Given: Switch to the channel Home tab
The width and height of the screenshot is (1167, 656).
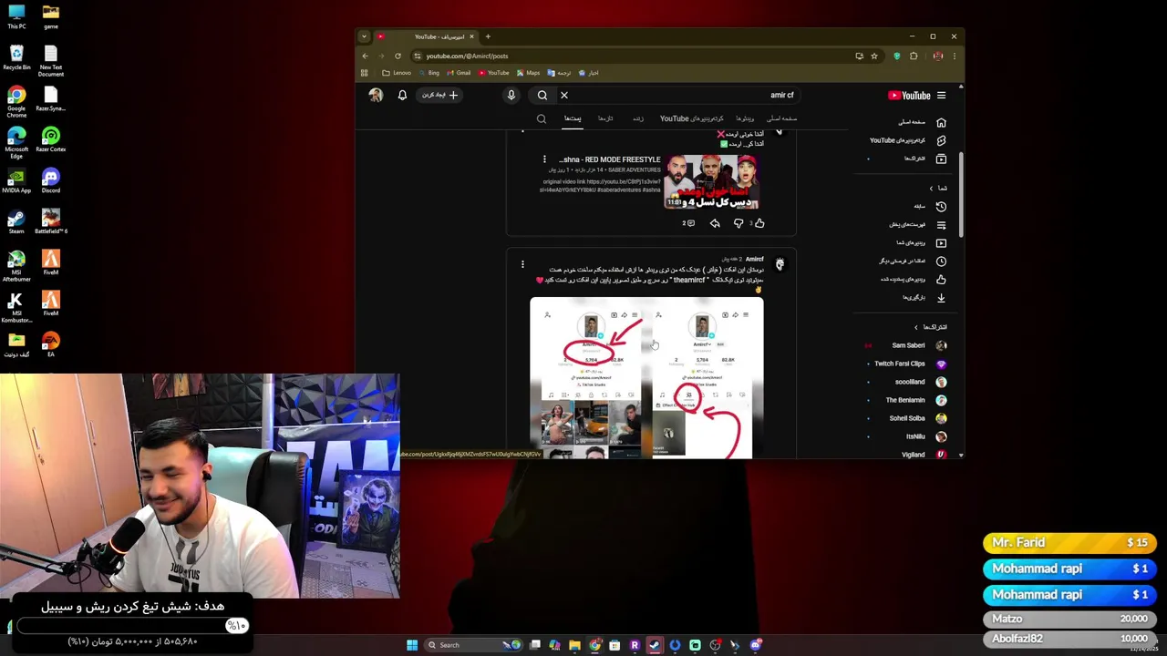Looking at the screenshot, I should [782, 118].
